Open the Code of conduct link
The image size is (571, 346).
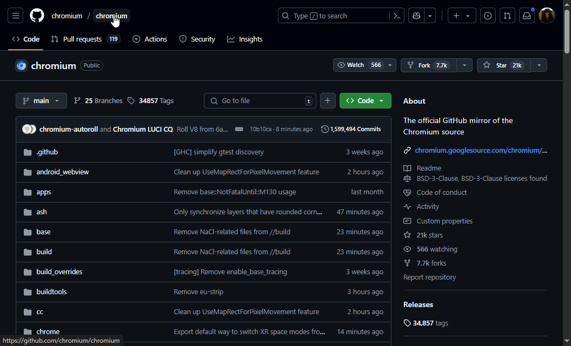[442, 192]
